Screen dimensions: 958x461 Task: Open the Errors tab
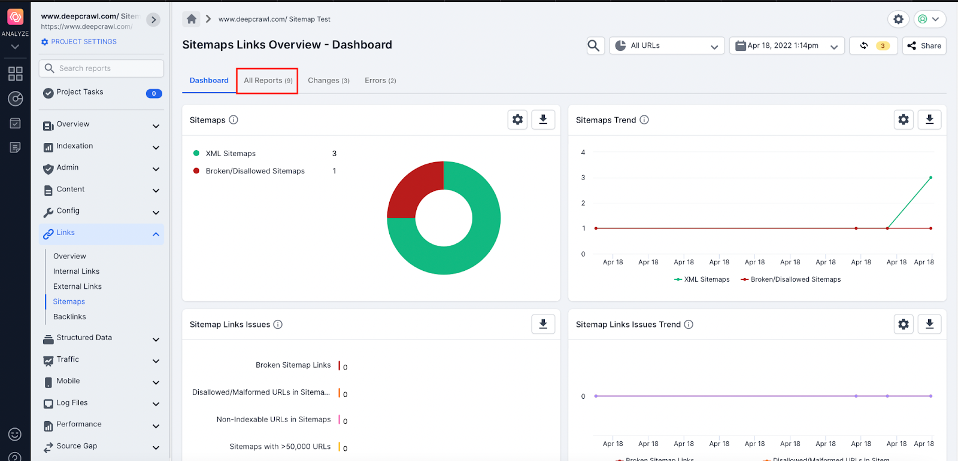click(x=380, y=81)
